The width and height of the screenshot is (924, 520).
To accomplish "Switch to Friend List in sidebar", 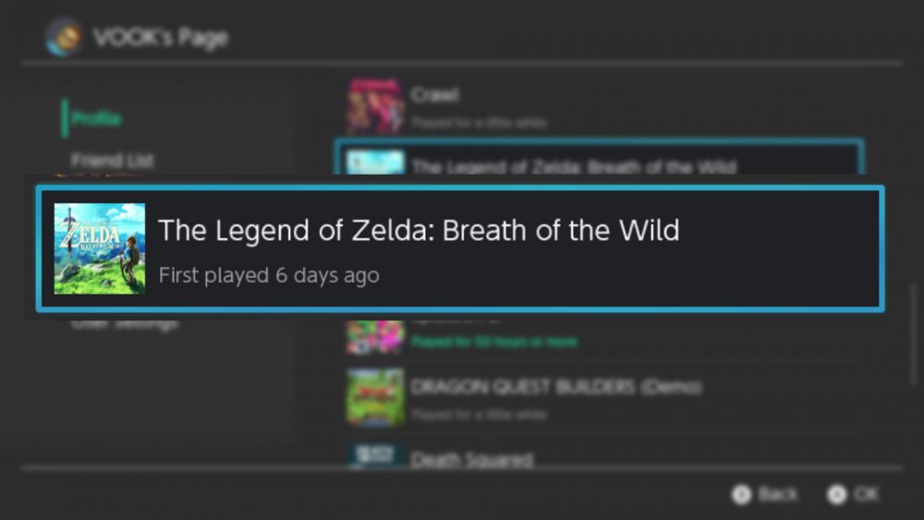I will 112,160.
